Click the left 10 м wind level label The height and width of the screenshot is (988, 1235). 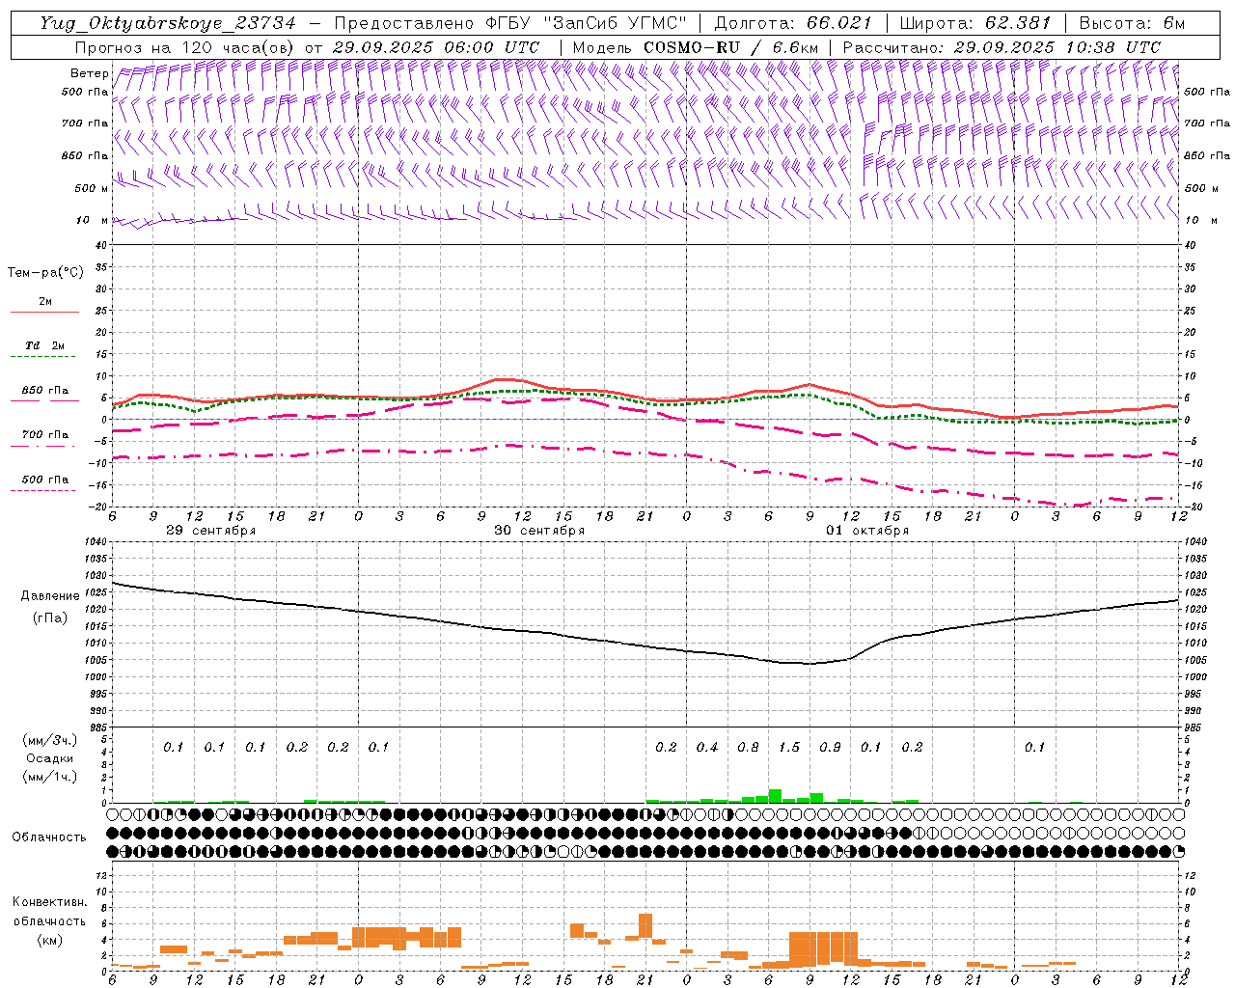[92, 220]
